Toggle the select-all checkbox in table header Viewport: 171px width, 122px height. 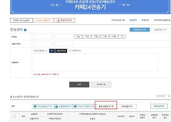point(14,116)
